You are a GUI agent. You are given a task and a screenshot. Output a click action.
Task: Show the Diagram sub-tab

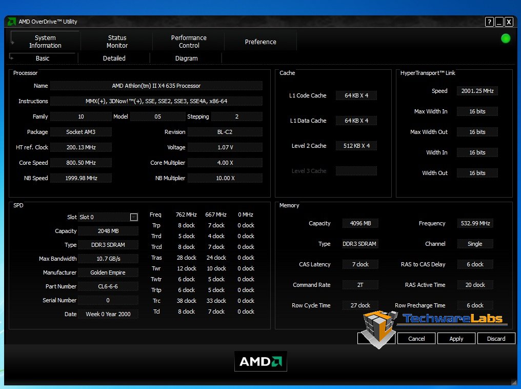186,59
